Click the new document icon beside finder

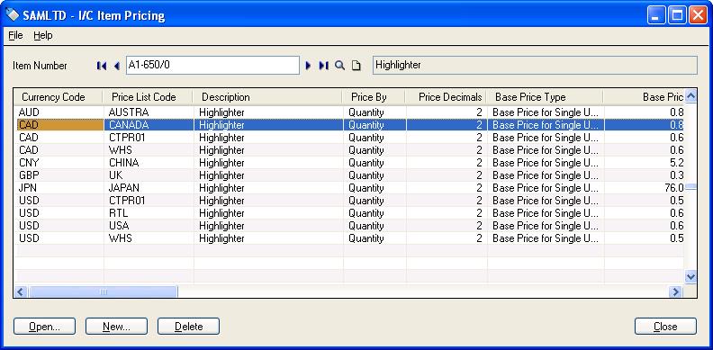click(356, 66)
